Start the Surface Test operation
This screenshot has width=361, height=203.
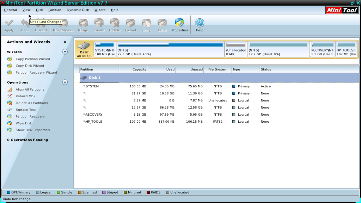[x=26, y=110]
